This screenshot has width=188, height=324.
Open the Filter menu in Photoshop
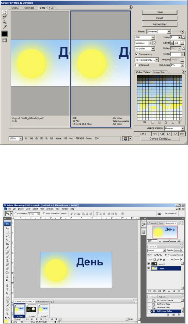click(42, 209)
